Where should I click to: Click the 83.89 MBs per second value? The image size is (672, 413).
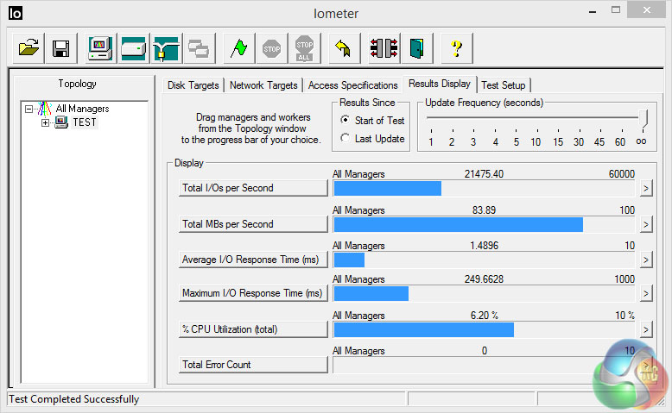[x=484, y=210]
